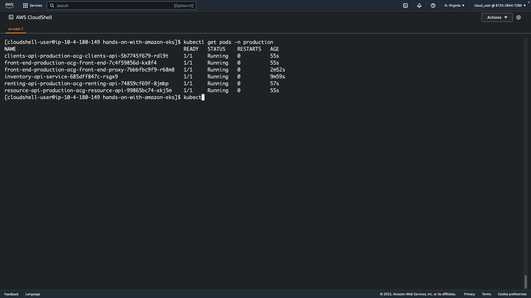Screen dimensions: 531x298
Task: Open Cookie preferences in footer
Action: pyautogui.click(x=512, y=294)
